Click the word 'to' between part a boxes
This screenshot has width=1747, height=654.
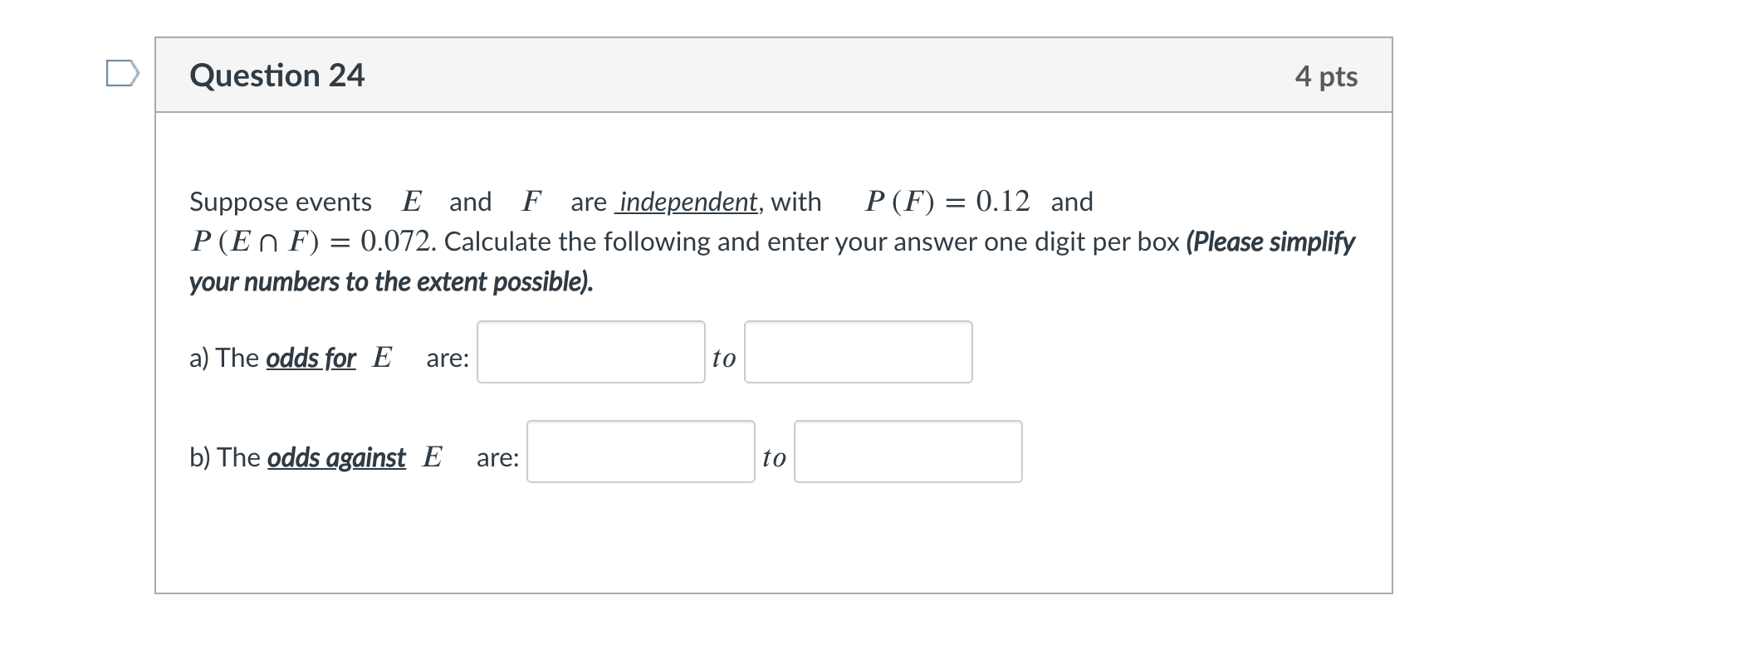[x=722, y=359]
